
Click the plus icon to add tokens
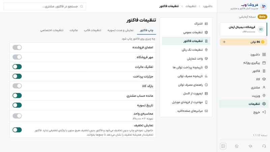click(x=224, y=42)
